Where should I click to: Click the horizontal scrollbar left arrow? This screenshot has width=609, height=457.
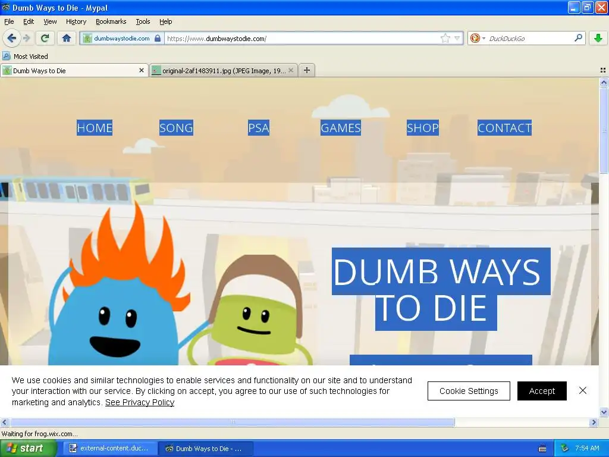4,422
